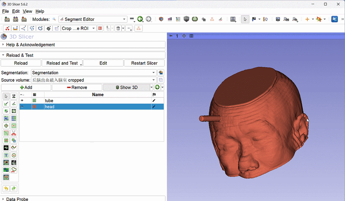
Task: Click the Load DICOM data icon
Action: click(x=15, y=19)
